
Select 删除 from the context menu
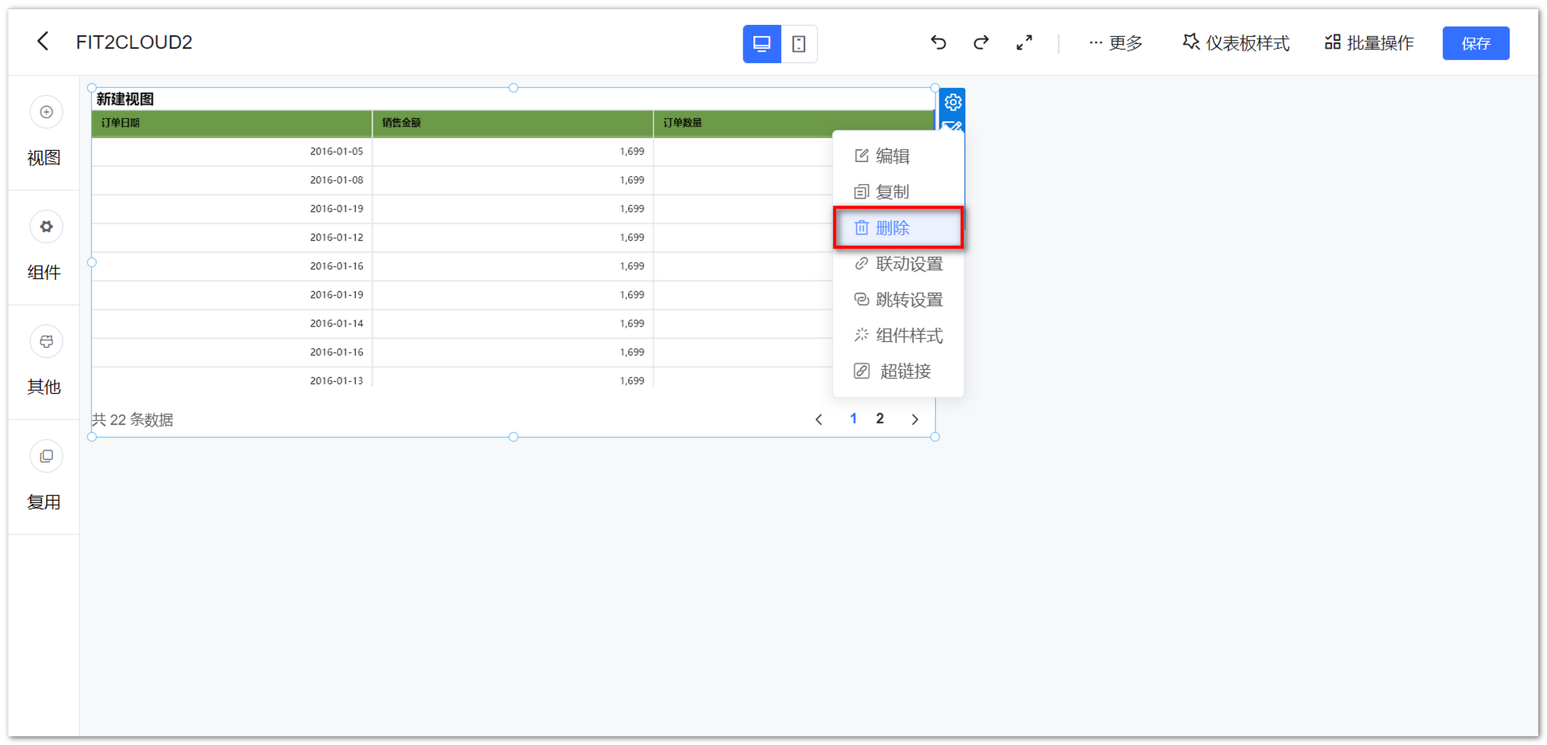(897, 227)
